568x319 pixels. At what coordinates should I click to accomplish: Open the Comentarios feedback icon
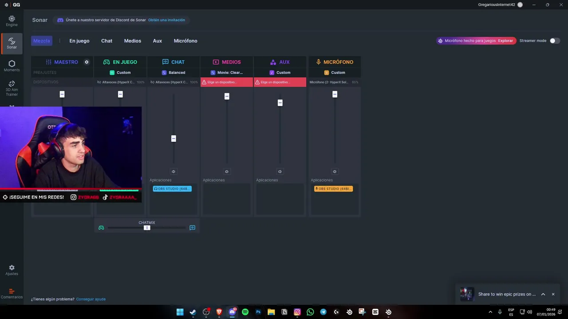12,293
